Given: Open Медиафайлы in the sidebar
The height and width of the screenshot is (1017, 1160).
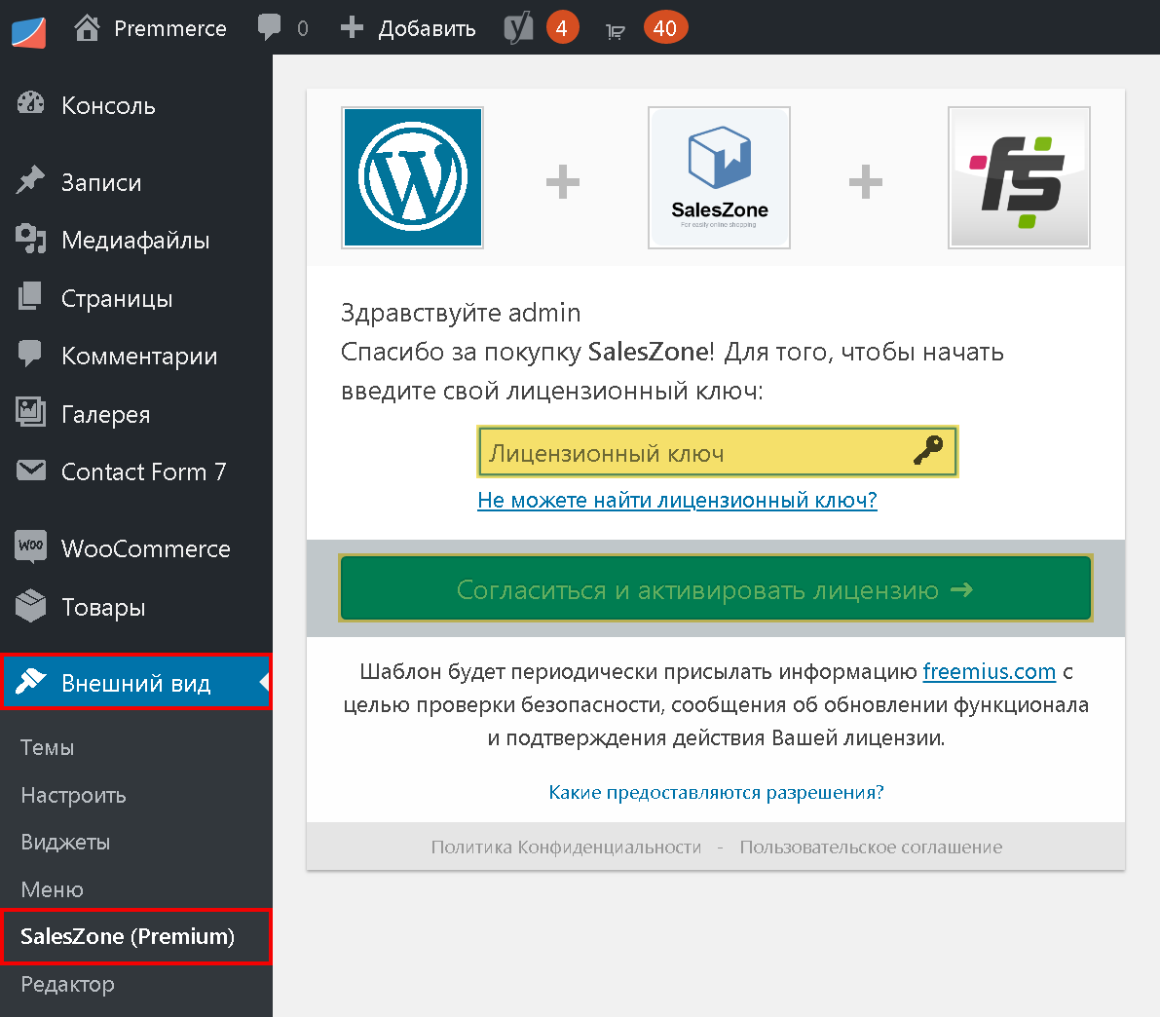Looking at the screenshot, I should coord(136,240).
